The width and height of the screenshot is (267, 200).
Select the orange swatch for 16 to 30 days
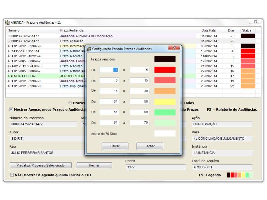click(165, 91)
